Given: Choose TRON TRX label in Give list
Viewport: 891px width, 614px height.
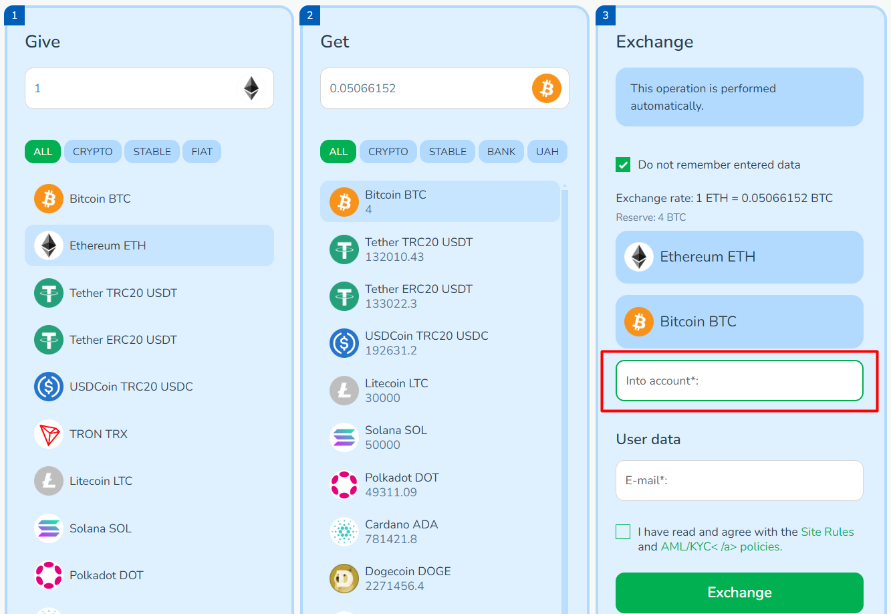Looking at the screenshot, I should [x=98, y=434].
